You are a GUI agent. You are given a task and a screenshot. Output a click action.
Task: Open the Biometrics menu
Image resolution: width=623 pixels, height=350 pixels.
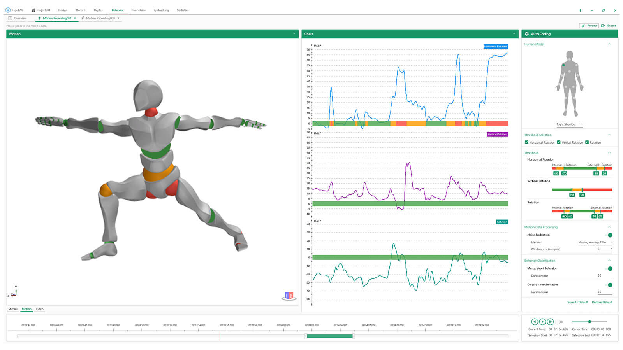pyautogui.click(x=138, y=10)
